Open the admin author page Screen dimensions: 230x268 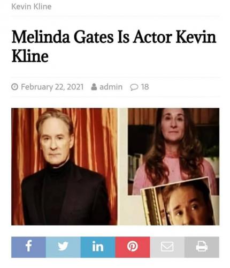pyautogui.click(x=111, y=87)
